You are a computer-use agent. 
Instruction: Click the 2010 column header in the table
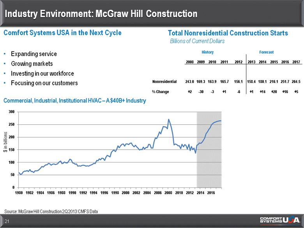click(x=212, y=62)
